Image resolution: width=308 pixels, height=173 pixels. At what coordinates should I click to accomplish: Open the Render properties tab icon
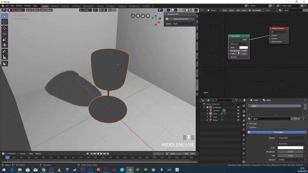click(x=244, y=111)
